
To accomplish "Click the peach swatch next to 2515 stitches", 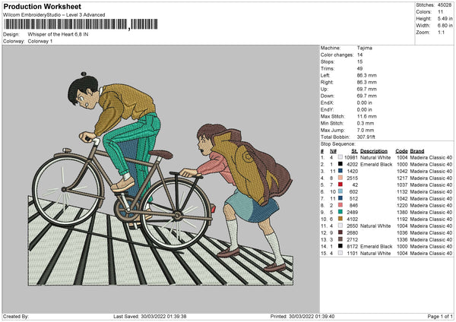I will pyautogui.click(x=340, y=178).
